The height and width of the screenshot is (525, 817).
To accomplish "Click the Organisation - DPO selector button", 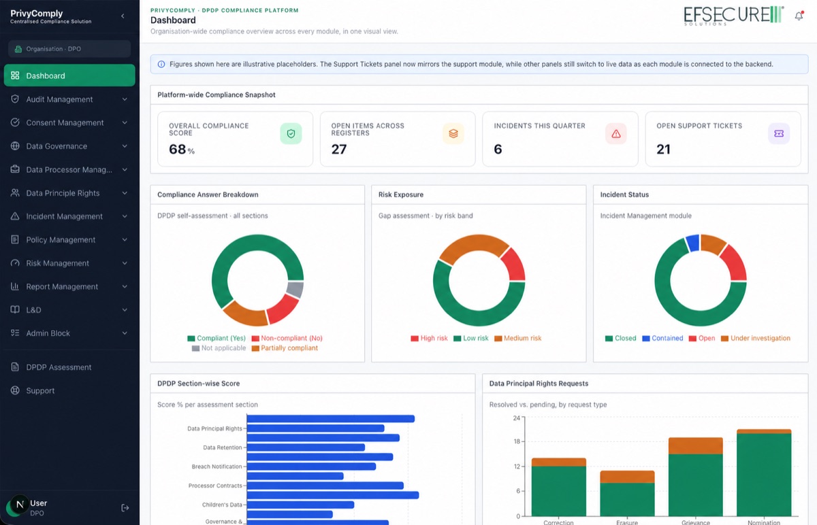I will pyautogui.click(x=69, y=49).
